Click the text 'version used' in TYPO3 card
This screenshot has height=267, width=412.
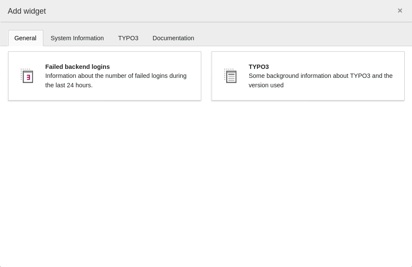(x=266, y=85)
